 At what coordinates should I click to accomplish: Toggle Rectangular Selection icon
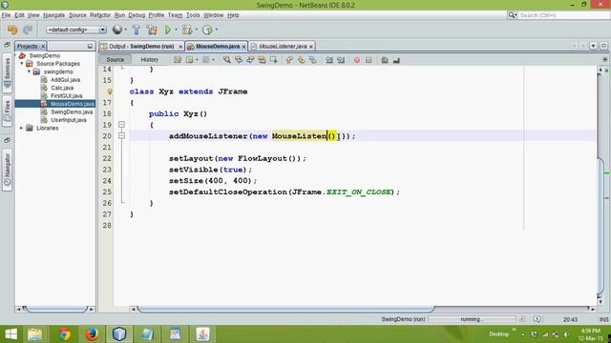pos(274,60)
